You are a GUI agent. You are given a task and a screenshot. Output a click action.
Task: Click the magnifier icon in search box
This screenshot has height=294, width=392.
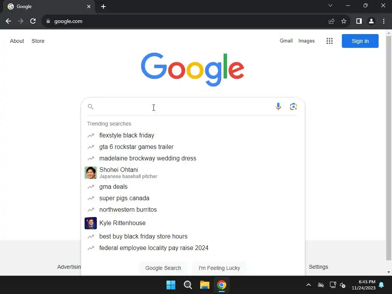[x=90, y=107]
